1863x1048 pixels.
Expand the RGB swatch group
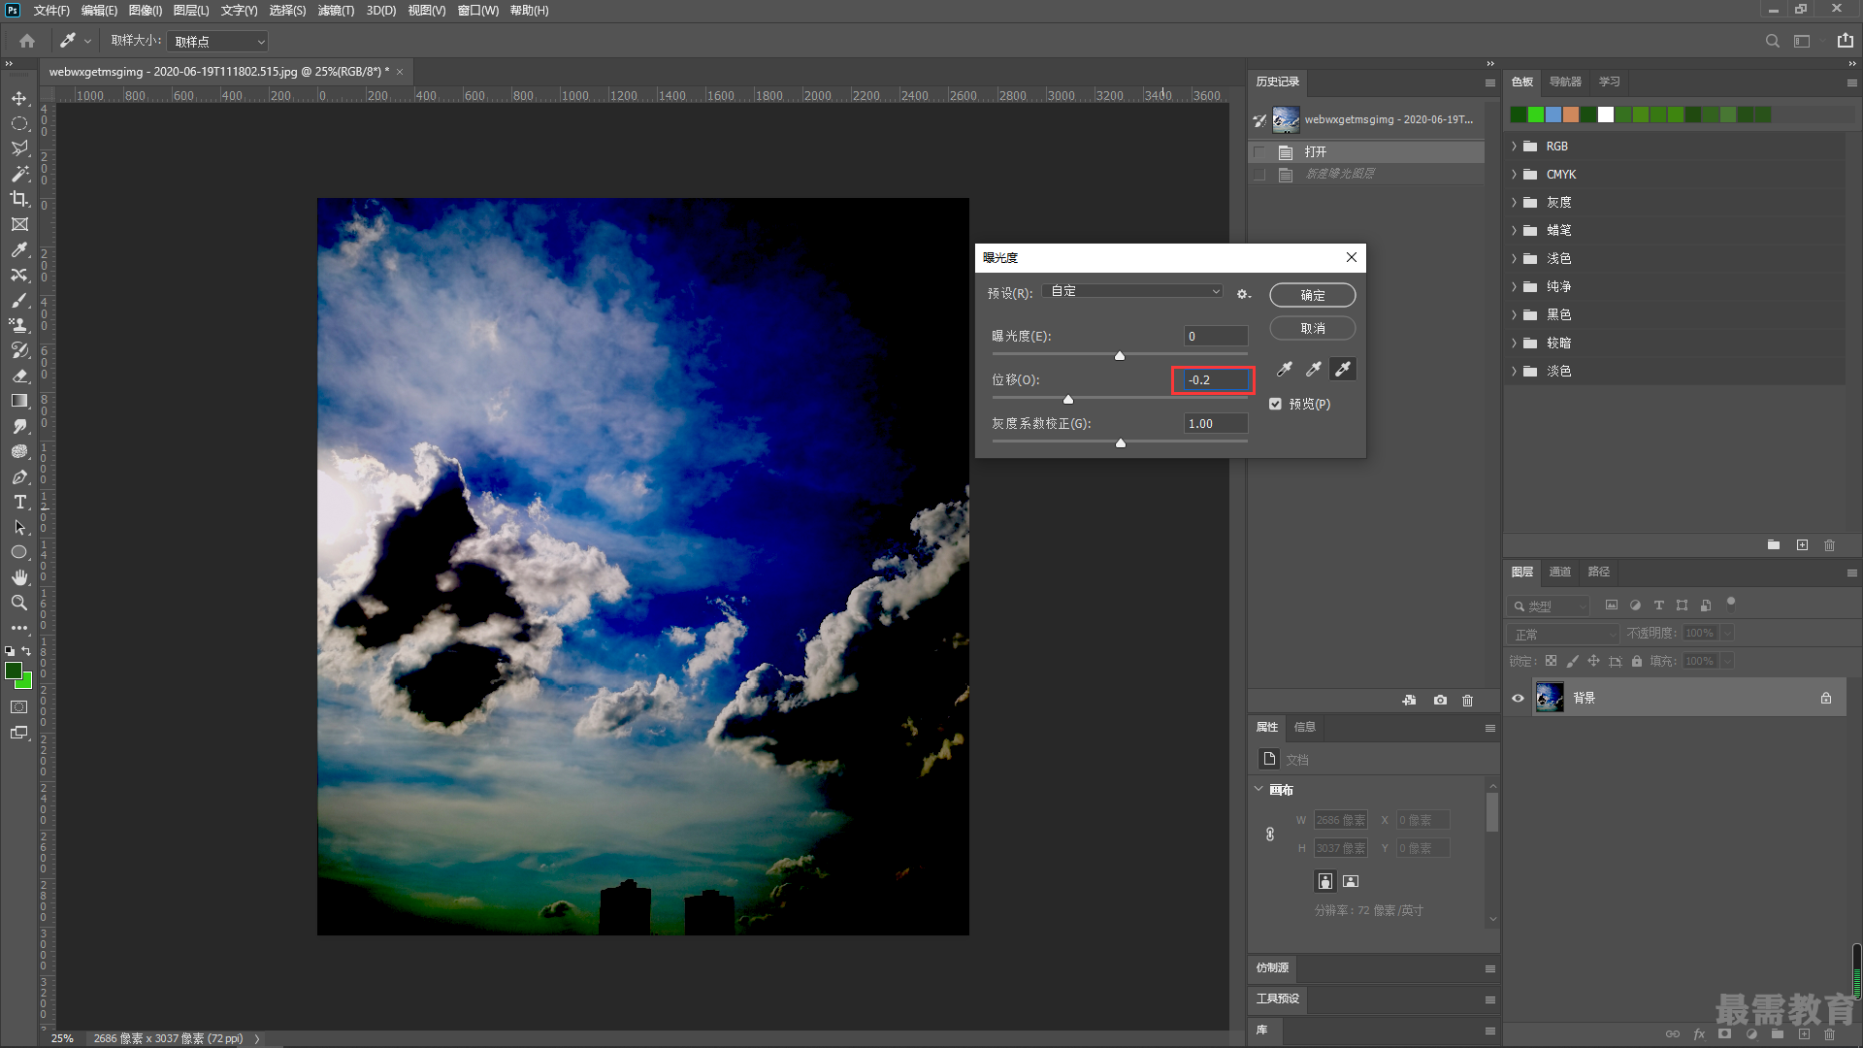[1514, 147]
